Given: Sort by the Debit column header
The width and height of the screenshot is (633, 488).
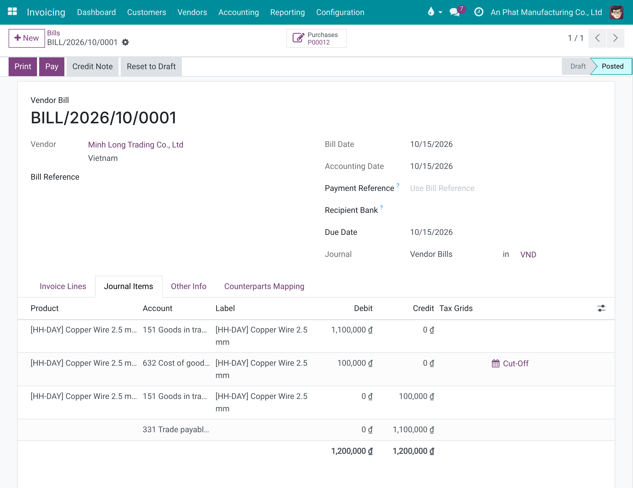Looking at the screenshot, I should pos(363,308).
